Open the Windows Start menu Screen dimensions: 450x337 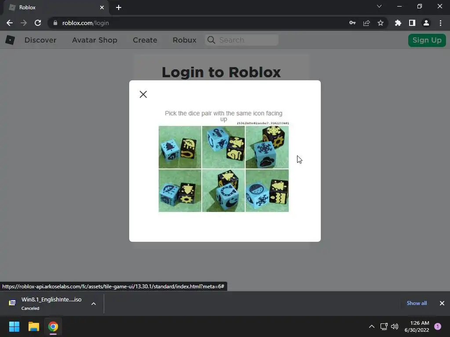[x=15, y=326]
